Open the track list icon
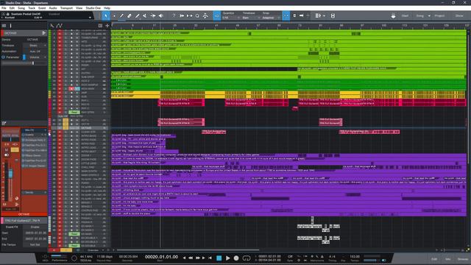The width and height of the screenshot is (471, 265). [100, 26]
